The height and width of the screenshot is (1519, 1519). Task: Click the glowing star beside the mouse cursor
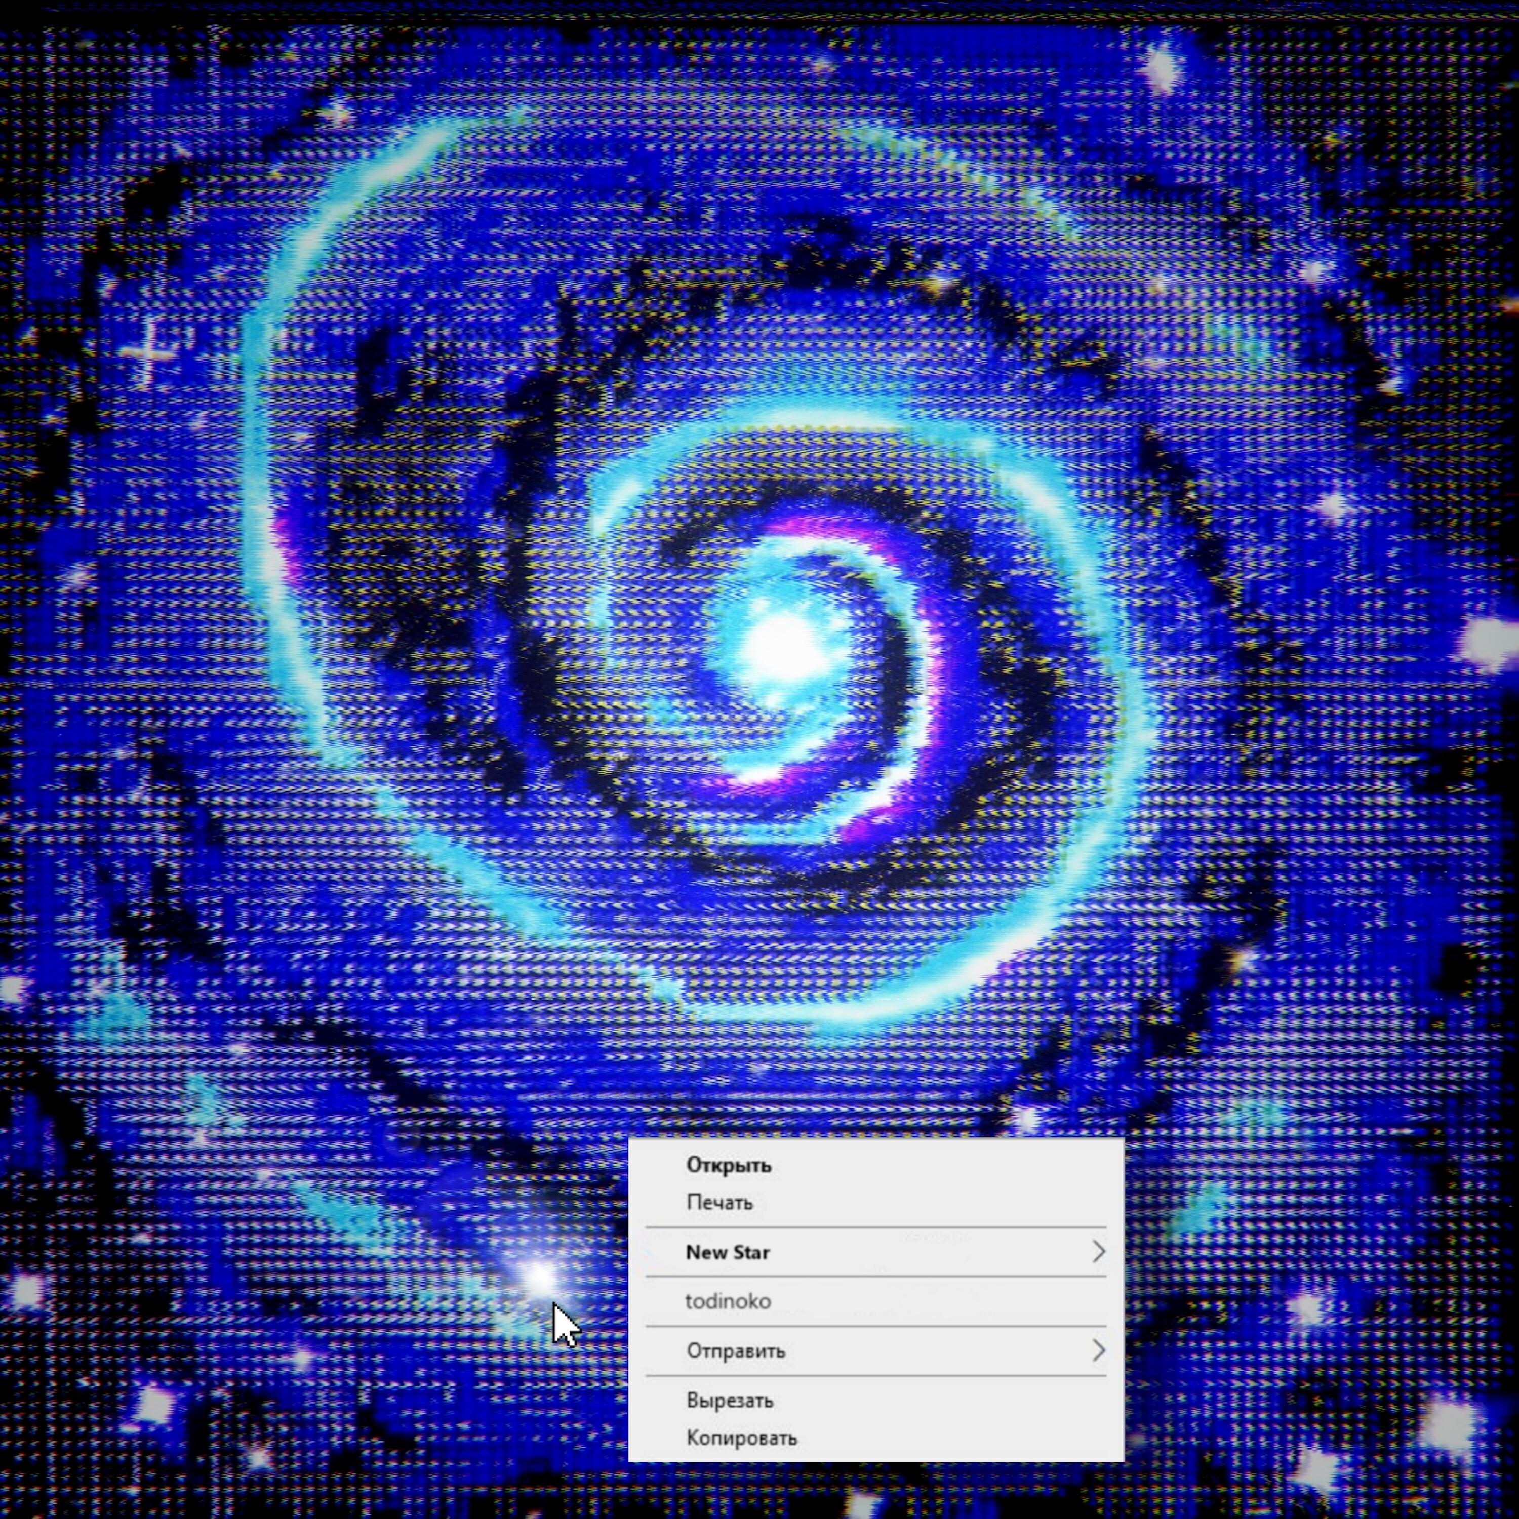coord(539,1277)
